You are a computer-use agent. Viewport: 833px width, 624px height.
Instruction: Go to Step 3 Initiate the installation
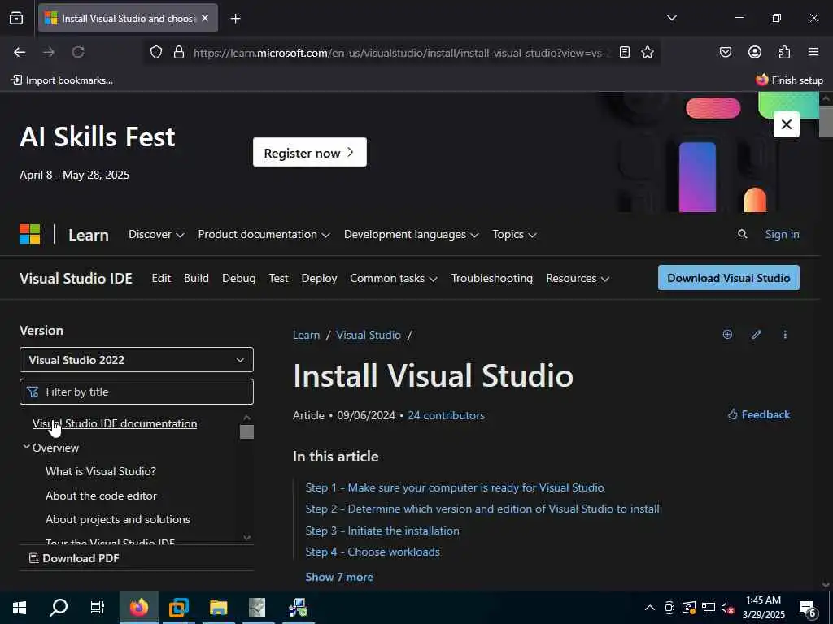pos(382,531)
